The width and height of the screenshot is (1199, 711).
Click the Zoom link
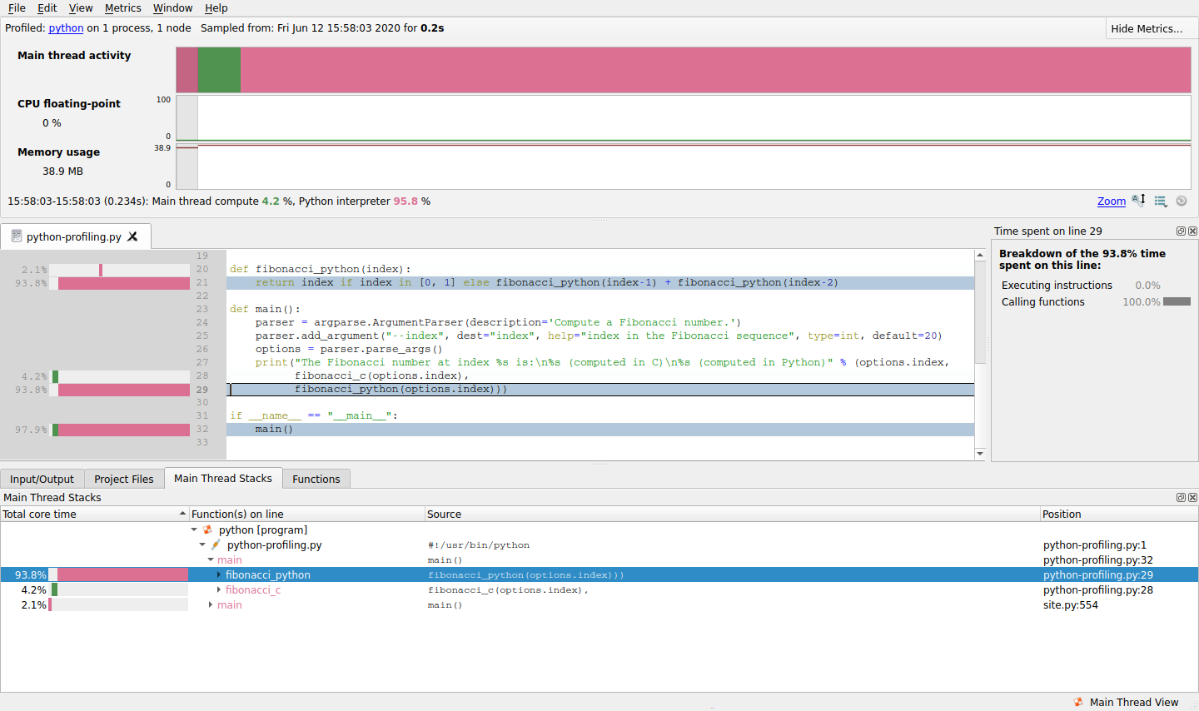[x=1112, y=201]
